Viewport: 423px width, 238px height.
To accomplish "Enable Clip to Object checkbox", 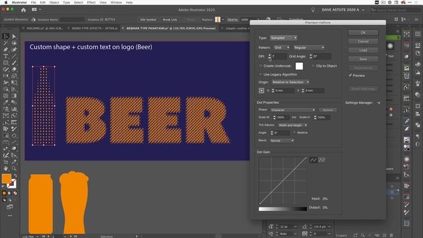I will click(x=313, y=66).
